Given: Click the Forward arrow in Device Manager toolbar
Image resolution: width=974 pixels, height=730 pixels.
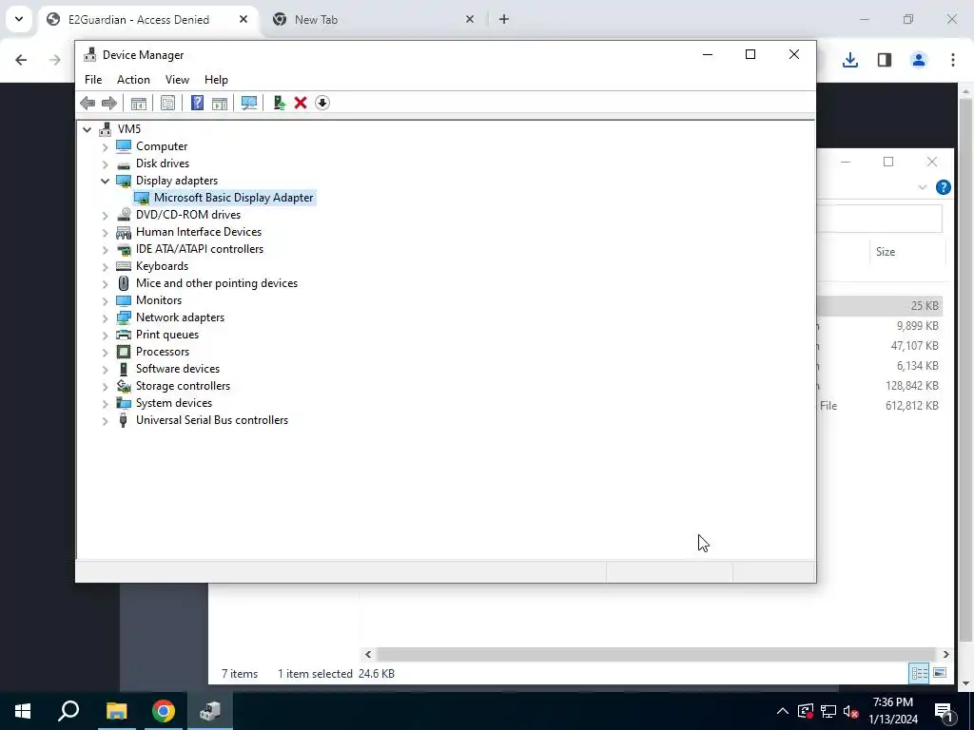Looking at the screenshot, I should pyautogui.click(x=108, y=103).
